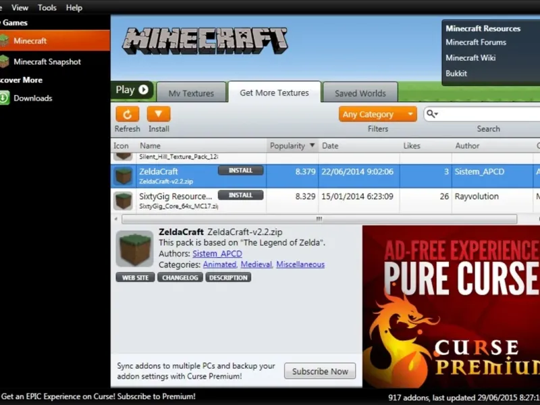Switch to Saved Worlds tab
The image size is (540, 405).
click(360, 92)
